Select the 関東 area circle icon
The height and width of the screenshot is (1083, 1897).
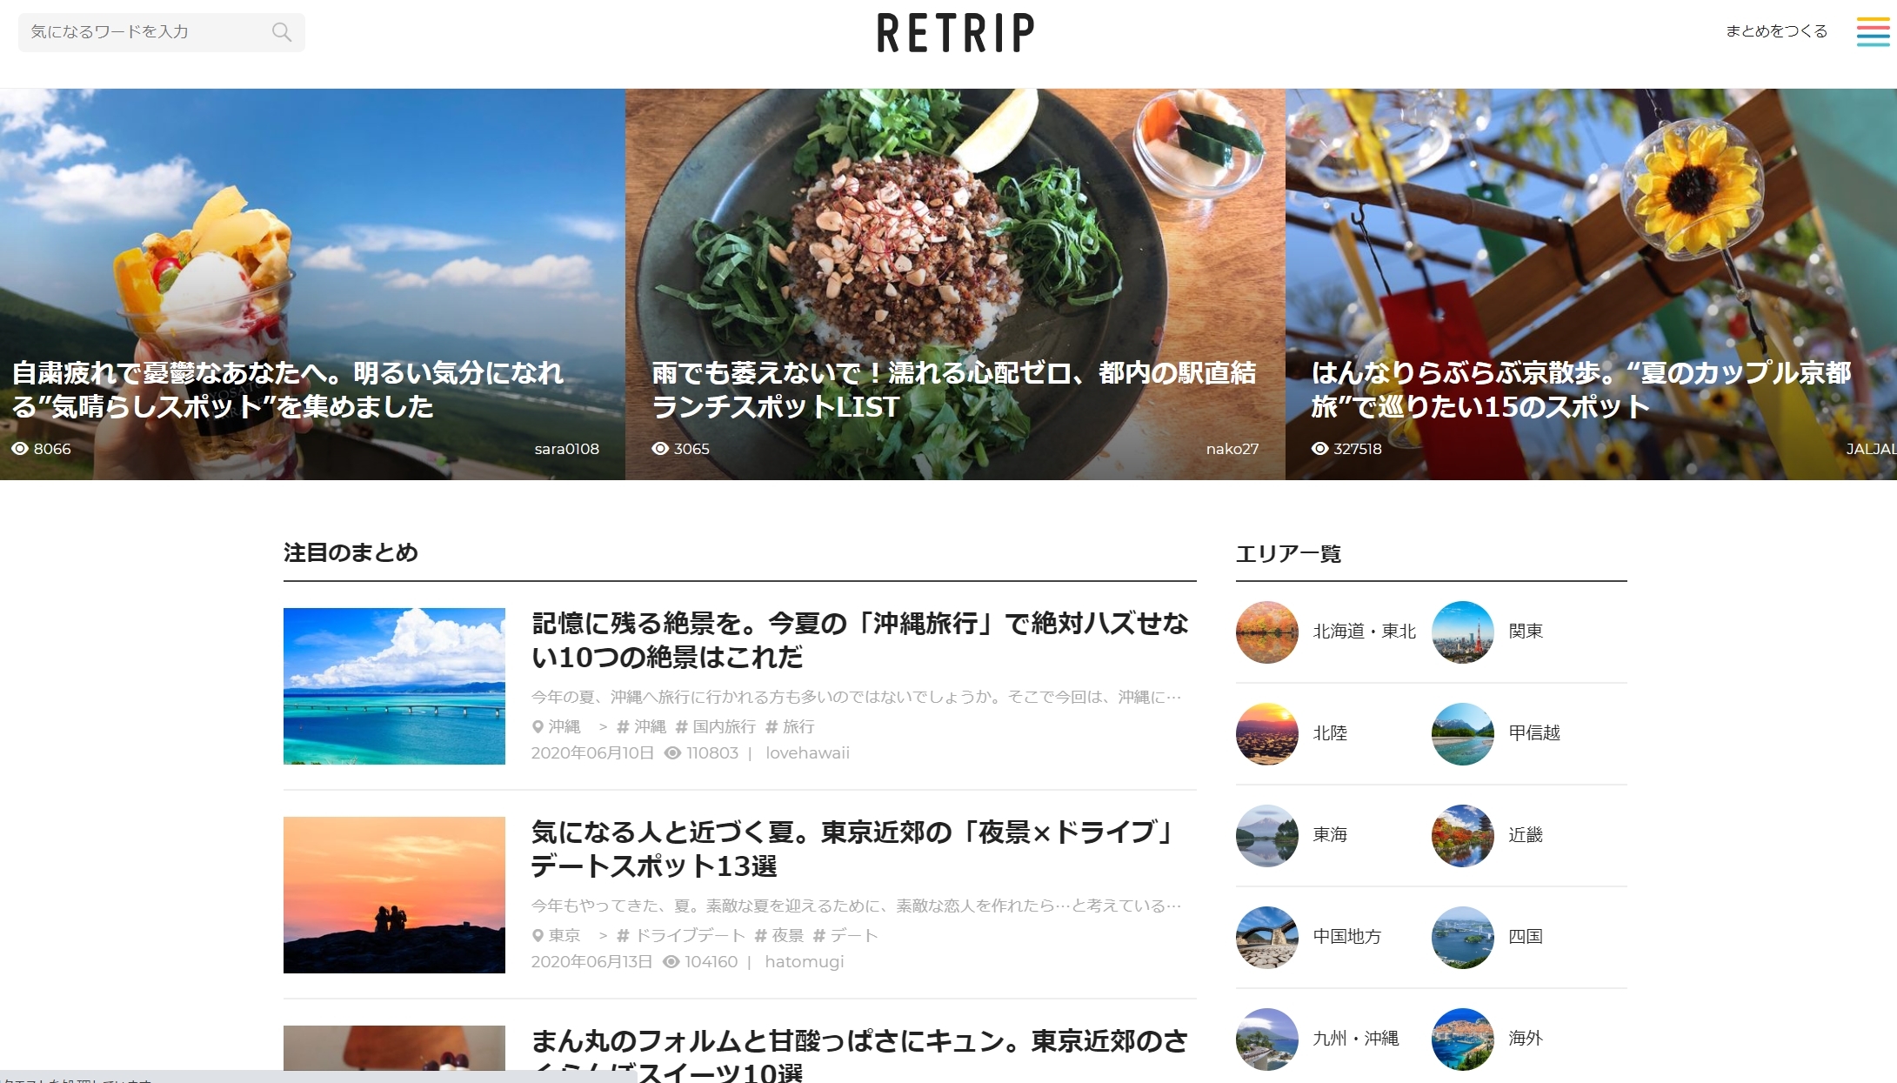tap(1462, 632)
